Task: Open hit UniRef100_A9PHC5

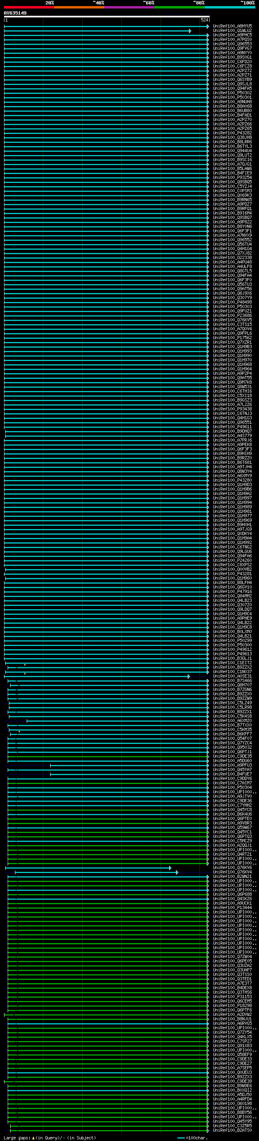Action: point(232,35)
